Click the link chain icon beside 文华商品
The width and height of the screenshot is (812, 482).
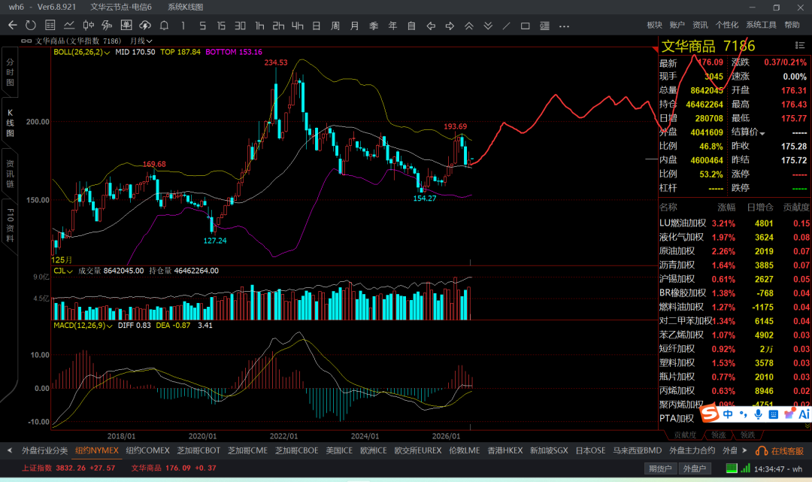pos(26,41)
